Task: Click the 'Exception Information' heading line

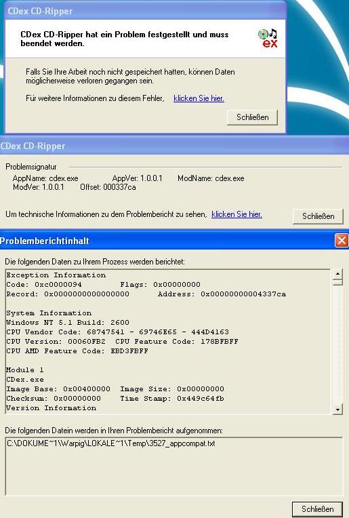Action: click(56, 275)
